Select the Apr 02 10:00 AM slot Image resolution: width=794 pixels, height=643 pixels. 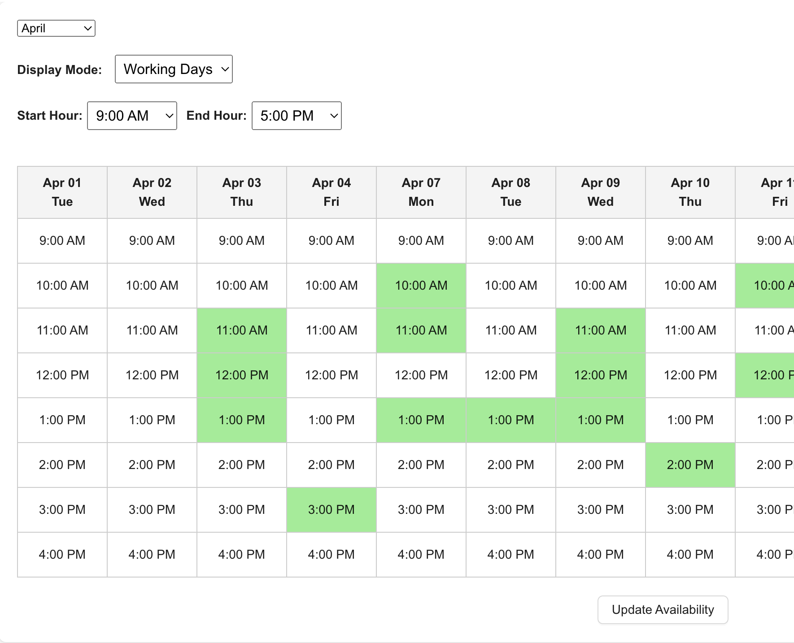point(152,286)
